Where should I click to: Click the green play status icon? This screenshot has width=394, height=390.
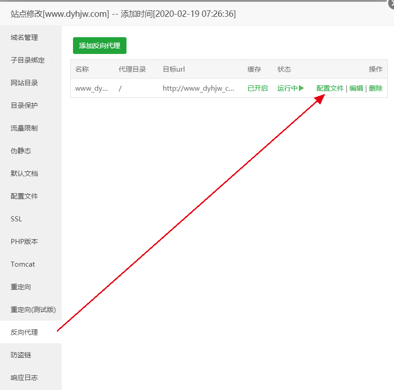302,88
